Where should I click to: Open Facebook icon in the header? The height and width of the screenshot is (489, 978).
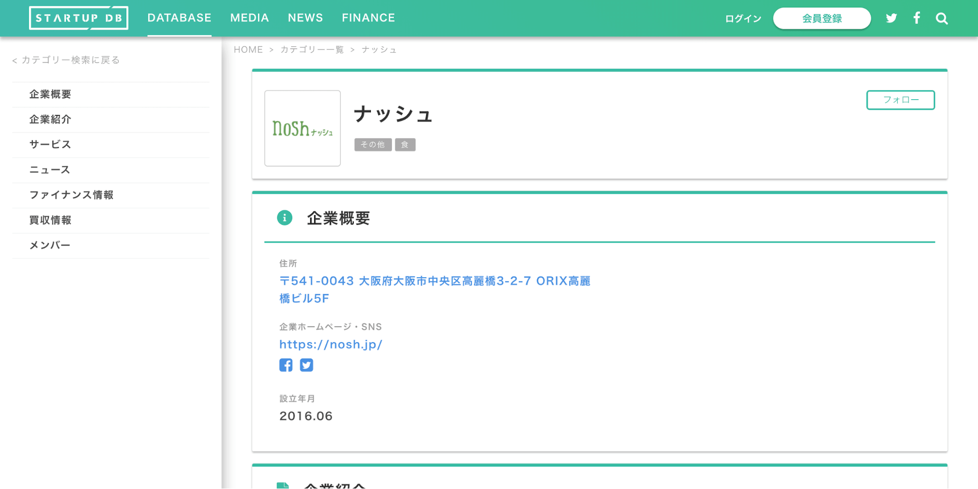point(917,18)
